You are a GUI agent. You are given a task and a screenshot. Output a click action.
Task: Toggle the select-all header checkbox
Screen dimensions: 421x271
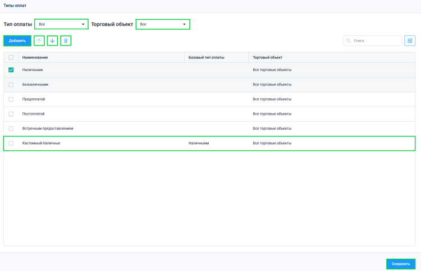point(11,57)
